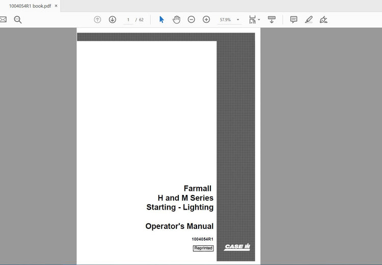The image size is (382, 265).
Task: Go to next page with down arrow
Action: tap(113, 19)
